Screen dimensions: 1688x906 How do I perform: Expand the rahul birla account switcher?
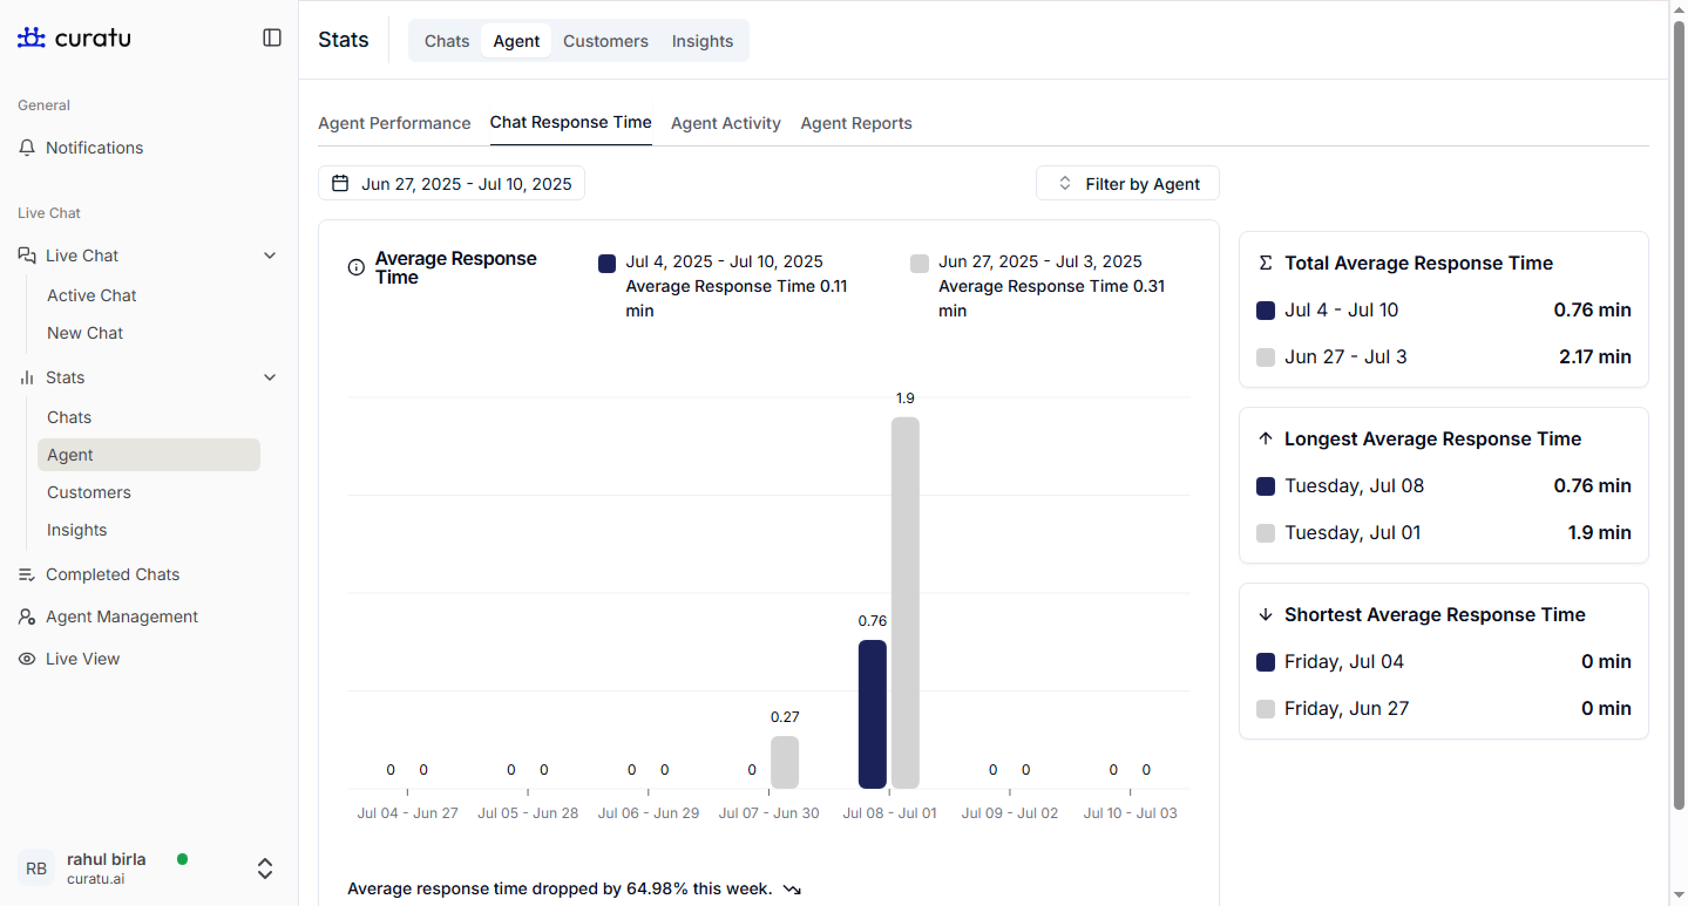click(265, 868)
